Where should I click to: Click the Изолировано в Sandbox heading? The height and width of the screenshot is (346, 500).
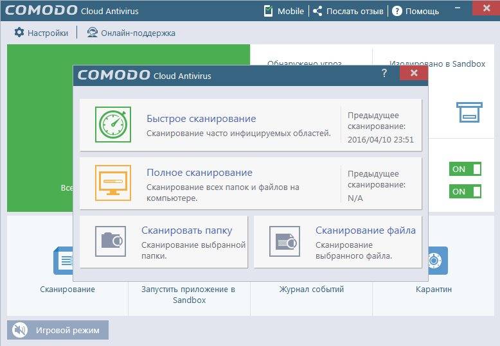click(x=437, y=64)
